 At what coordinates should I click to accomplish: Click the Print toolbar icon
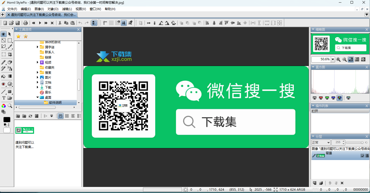click(x=25, y=23)
